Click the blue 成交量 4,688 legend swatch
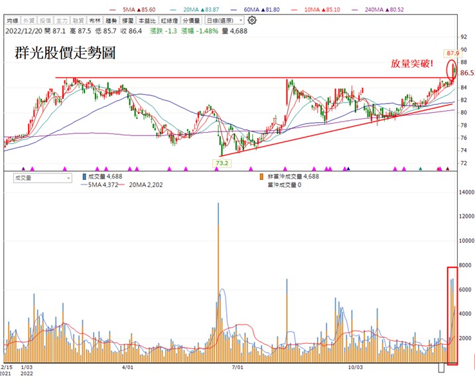Screen dimensions: 475x383 coord(84,177)
